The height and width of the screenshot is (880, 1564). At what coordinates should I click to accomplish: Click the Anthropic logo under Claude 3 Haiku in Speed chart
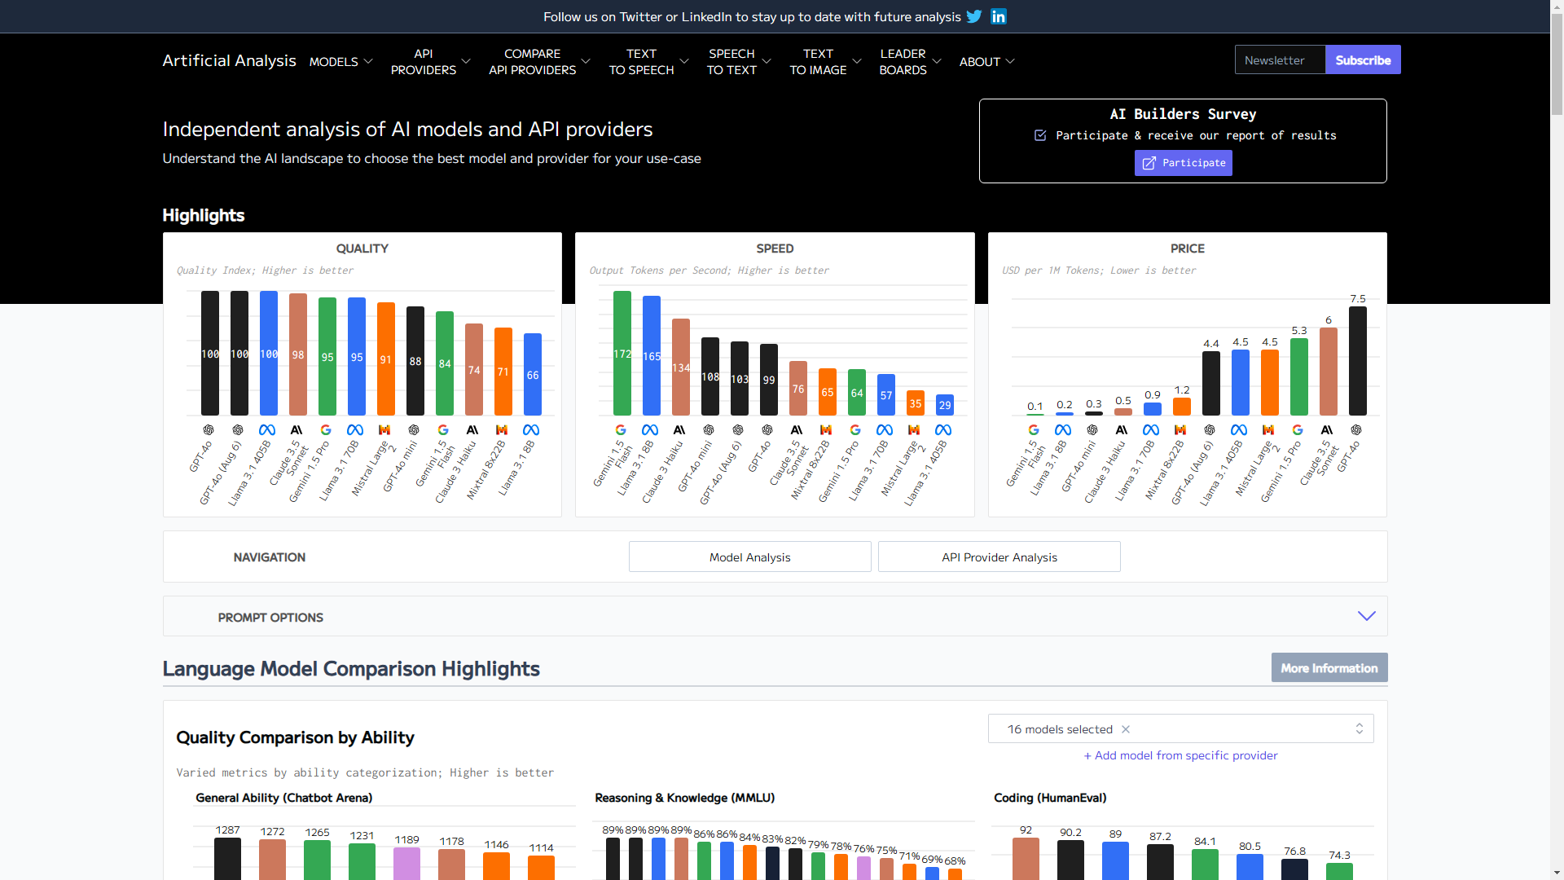(679, 429)
